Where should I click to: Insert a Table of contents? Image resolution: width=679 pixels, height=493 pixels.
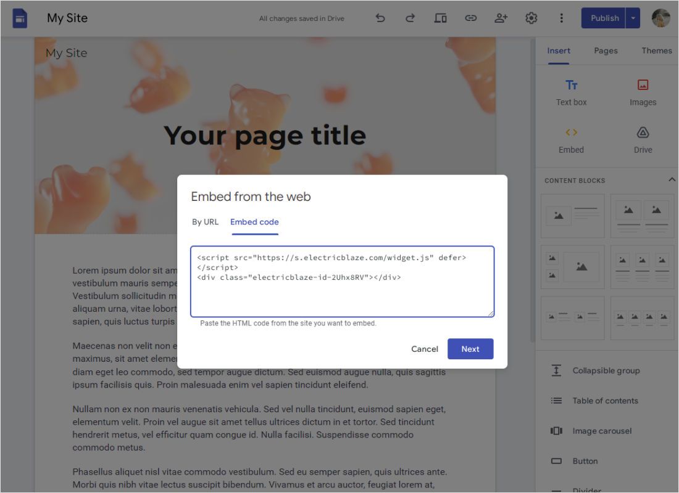596,401
